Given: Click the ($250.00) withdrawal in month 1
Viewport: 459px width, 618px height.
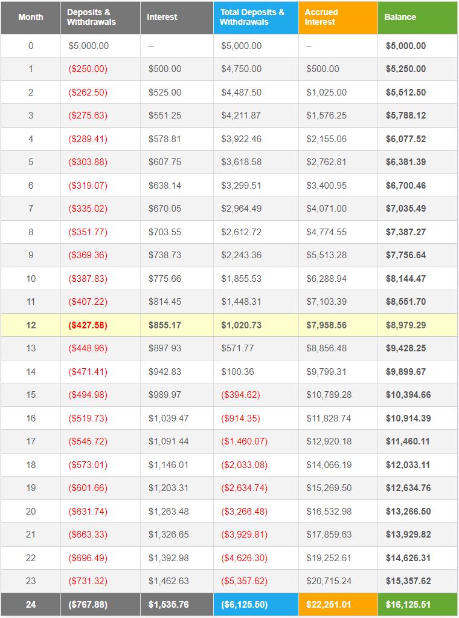Looking at the screenshot, I should (88, 69).
